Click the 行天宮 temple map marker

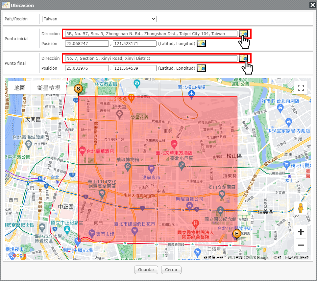(119, 114)
